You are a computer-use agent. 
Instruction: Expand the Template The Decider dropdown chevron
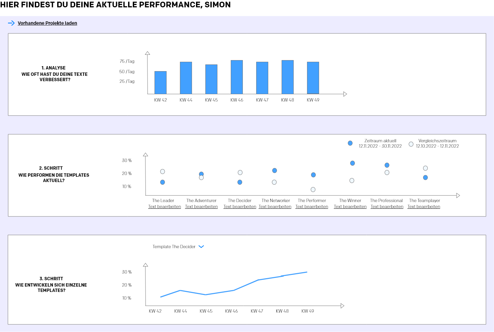(x=201, y=246)
